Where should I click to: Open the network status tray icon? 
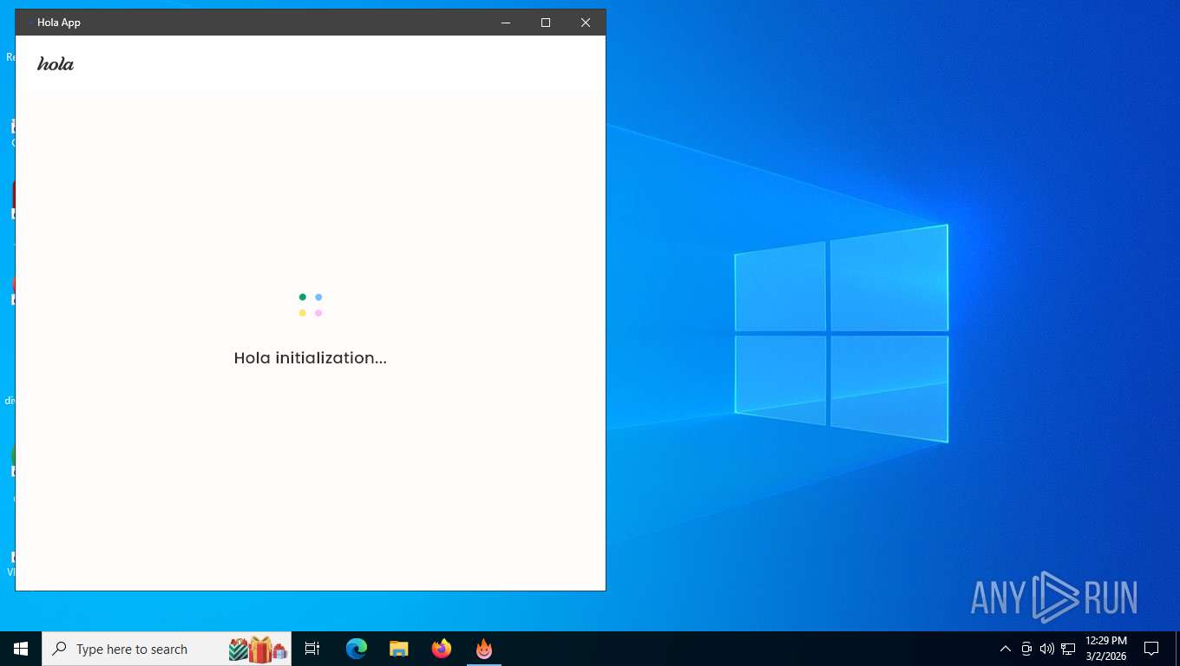(1068, 649)
